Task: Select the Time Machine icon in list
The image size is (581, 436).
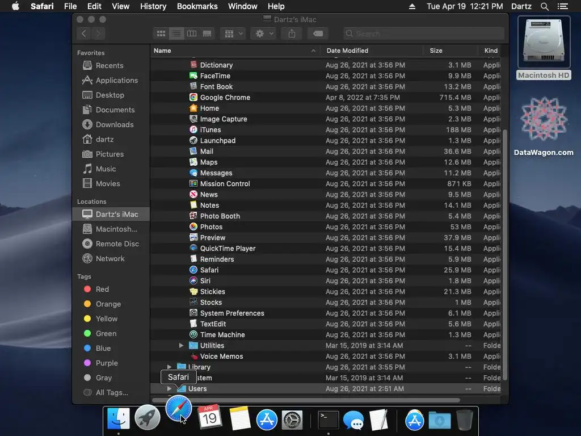Action: [193, 334]
